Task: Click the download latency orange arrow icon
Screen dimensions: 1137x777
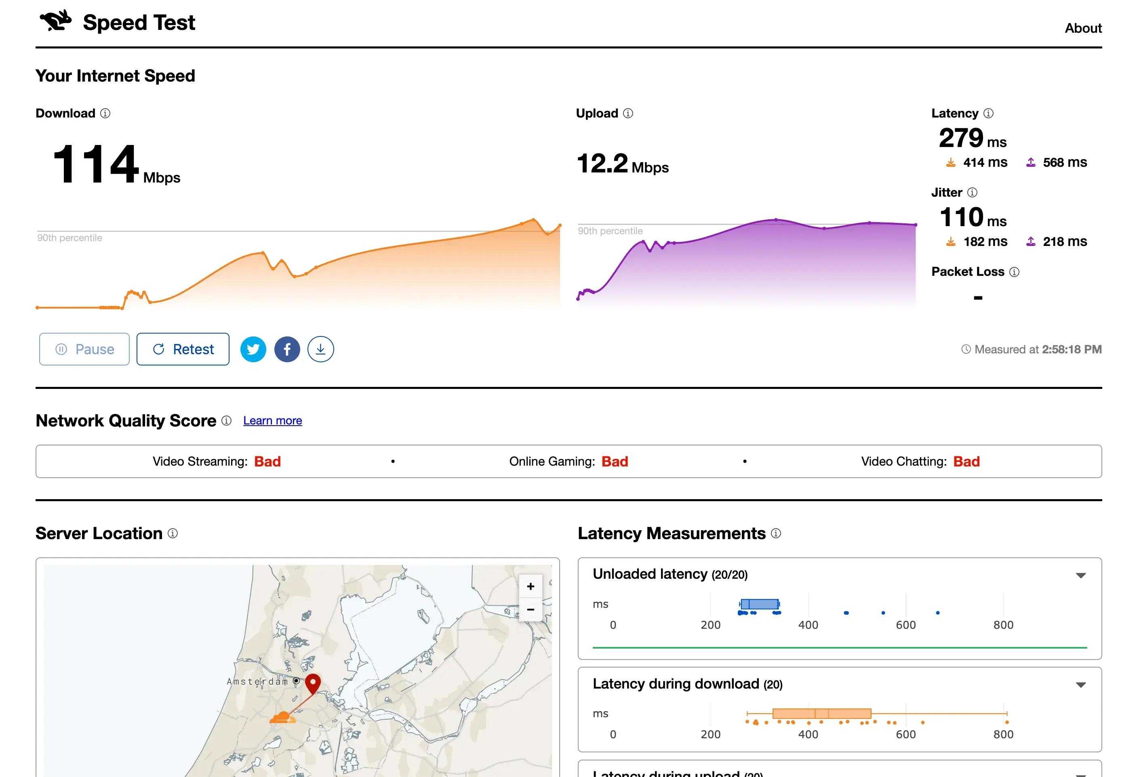Action: [951, 162]
